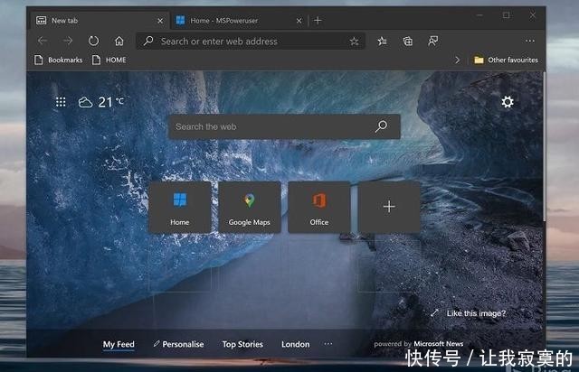Screen dimensions: 579x372
Task: Click the Like this image? link
Action: (x=476, y=313)
